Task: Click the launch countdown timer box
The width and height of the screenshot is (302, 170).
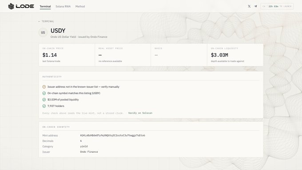Action: point(277,6)
